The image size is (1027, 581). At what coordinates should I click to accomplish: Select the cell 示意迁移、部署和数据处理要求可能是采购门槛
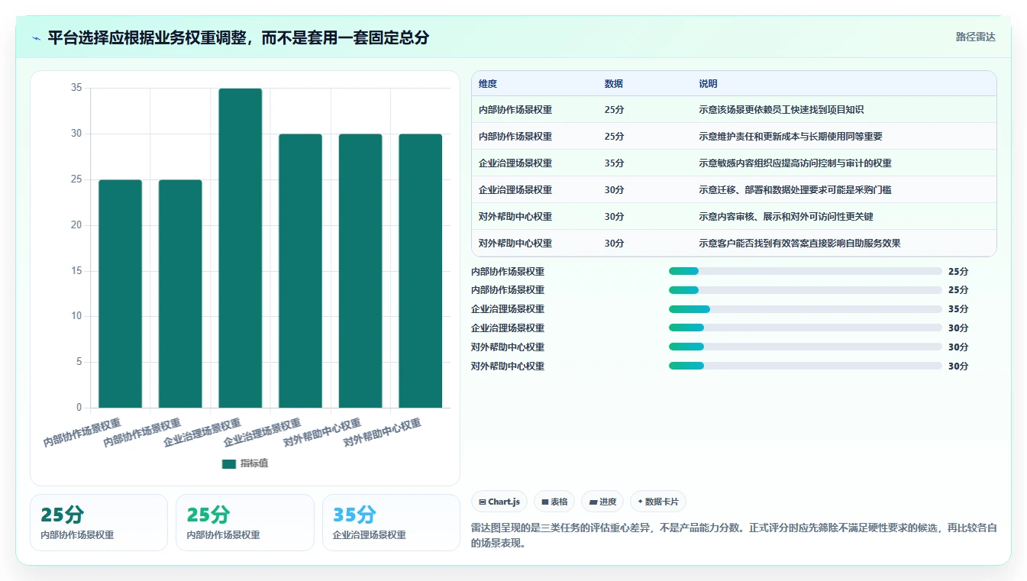[x=795, y=190]
